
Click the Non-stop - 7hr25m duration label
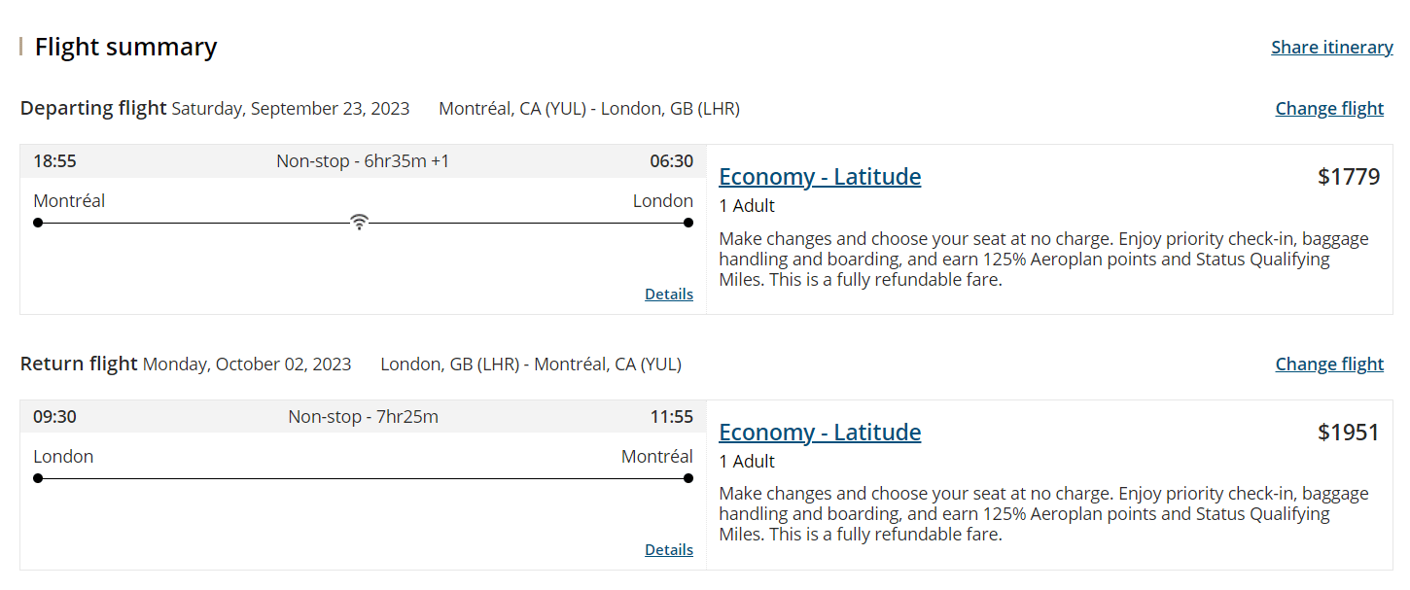363,417
